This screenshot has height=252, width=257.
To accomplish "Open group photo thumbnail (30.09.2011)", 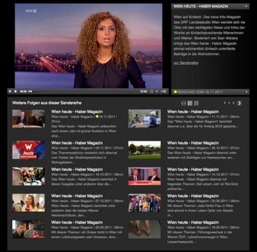I will pos(144,203).
